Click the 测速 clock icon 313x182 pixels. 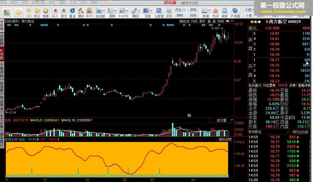click(46, 10)
